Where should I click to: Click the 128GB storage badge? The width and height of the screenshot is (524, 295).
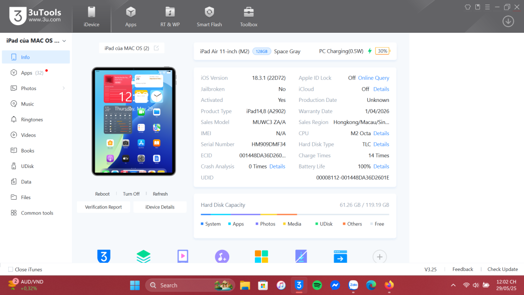click(x=261, y=51)
